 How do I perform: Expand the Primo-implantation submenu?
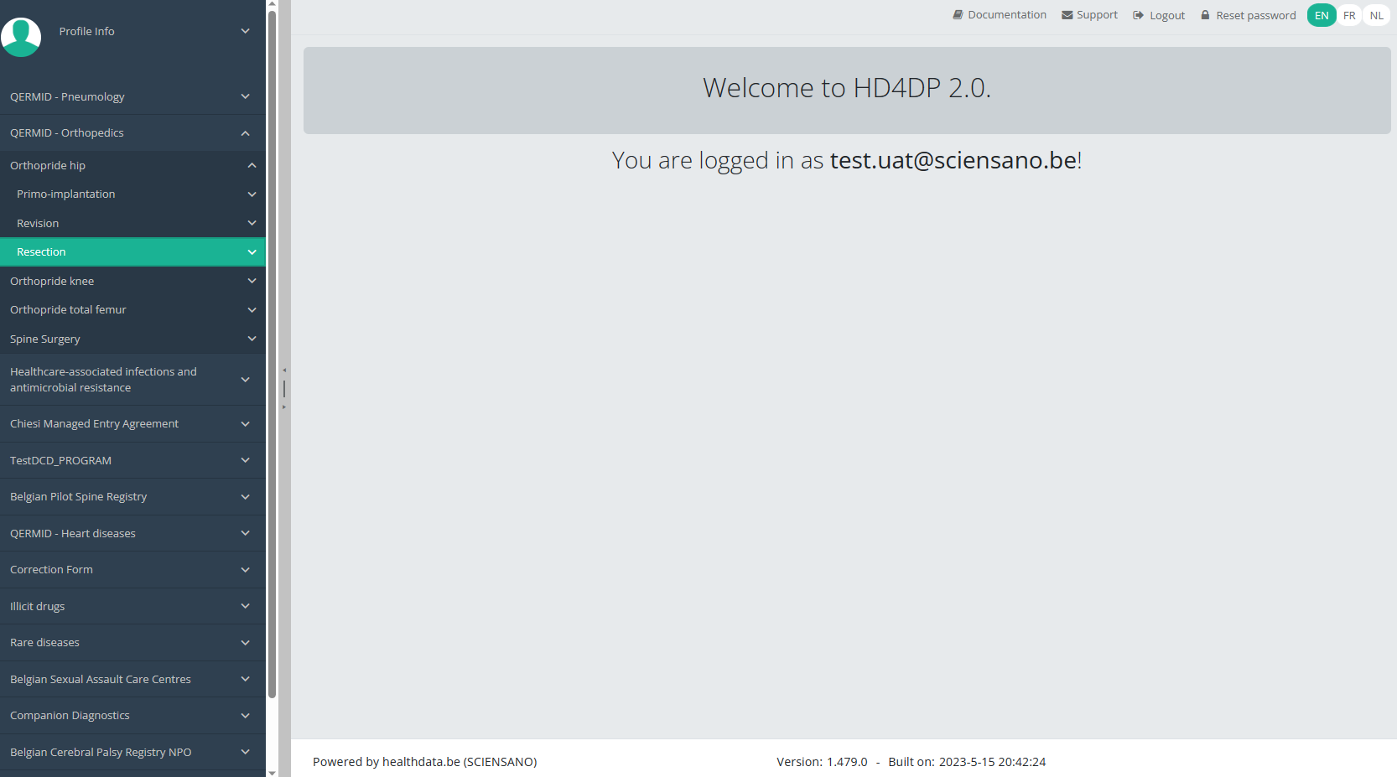click(252, 194)
